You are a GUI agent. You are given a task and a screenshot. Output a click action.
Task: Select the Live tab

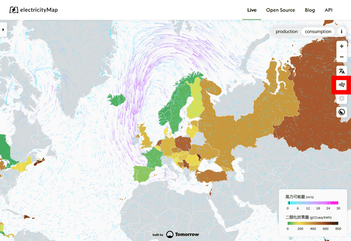252,10
